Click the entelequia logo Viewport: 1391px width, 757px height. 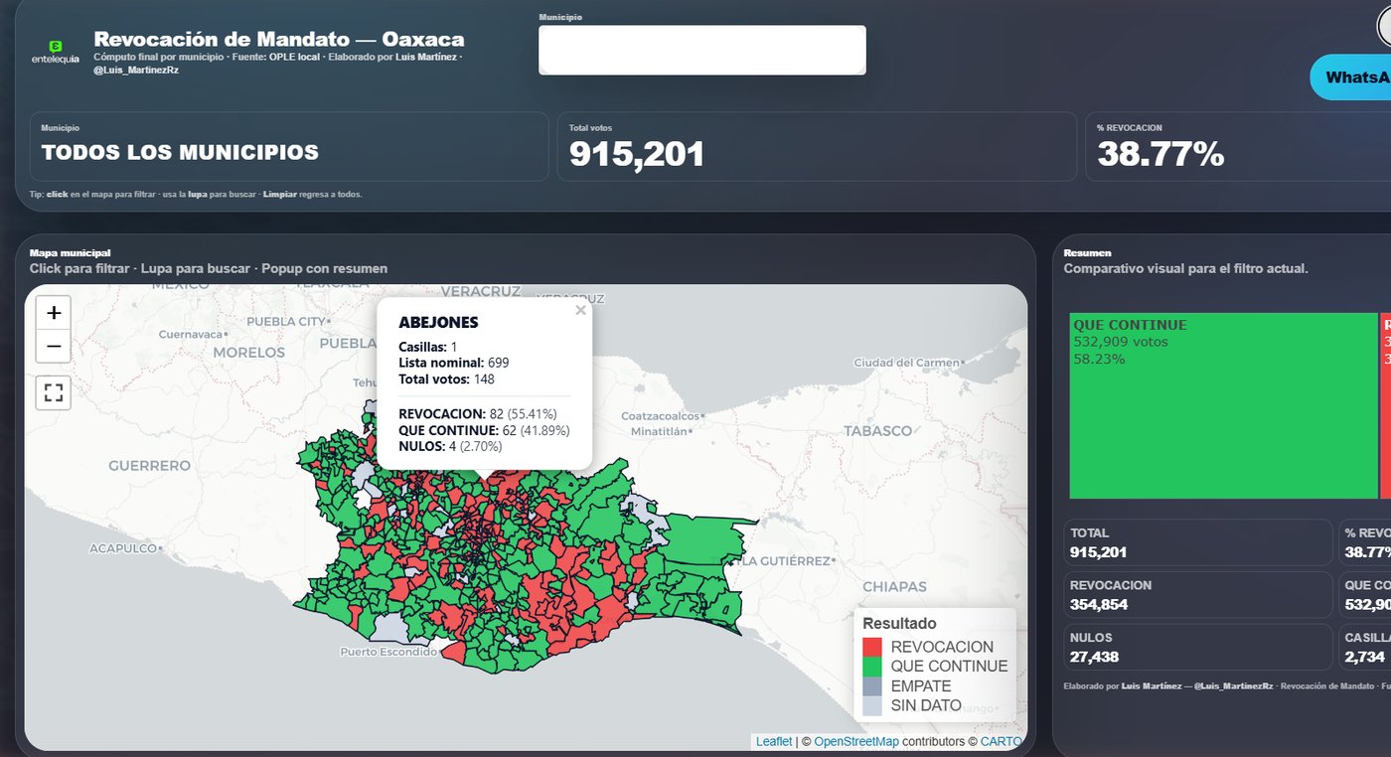(56, 51)
